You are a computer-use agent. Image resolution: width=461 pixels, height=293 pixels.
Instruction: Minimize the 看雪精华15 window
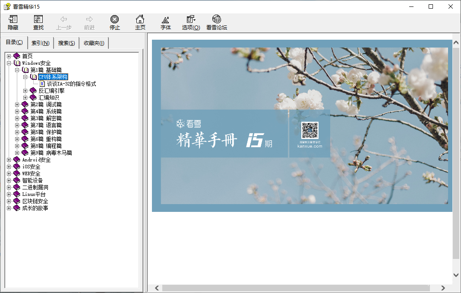point(411,6)
